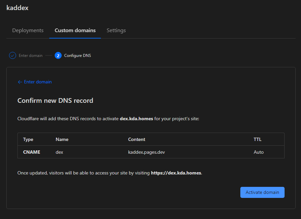Click the Name column header
Viewport: 301px width, 219px height.
62,139
